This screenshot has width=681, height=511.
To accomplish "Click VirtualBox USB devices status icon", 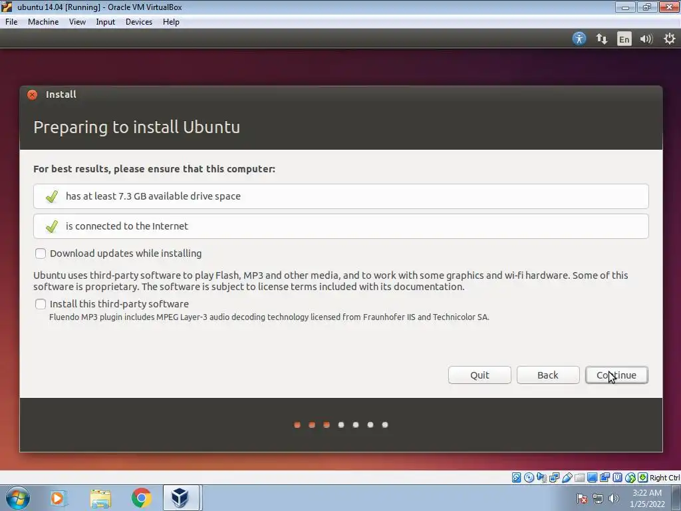I will click(x=567, y=478).
